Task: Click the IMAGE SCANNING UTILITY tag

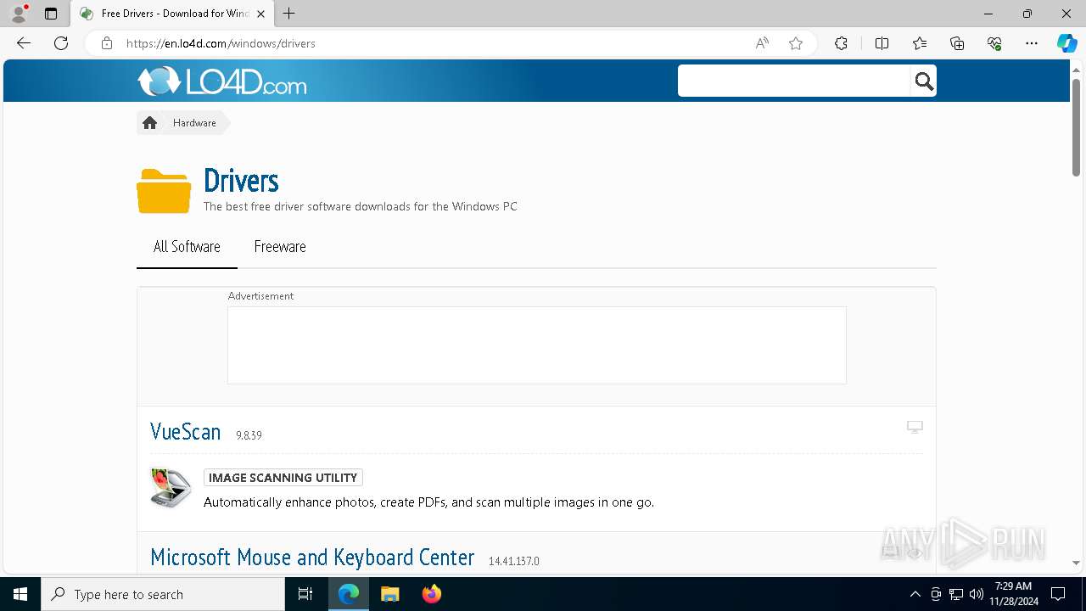Action: (283, 478)
